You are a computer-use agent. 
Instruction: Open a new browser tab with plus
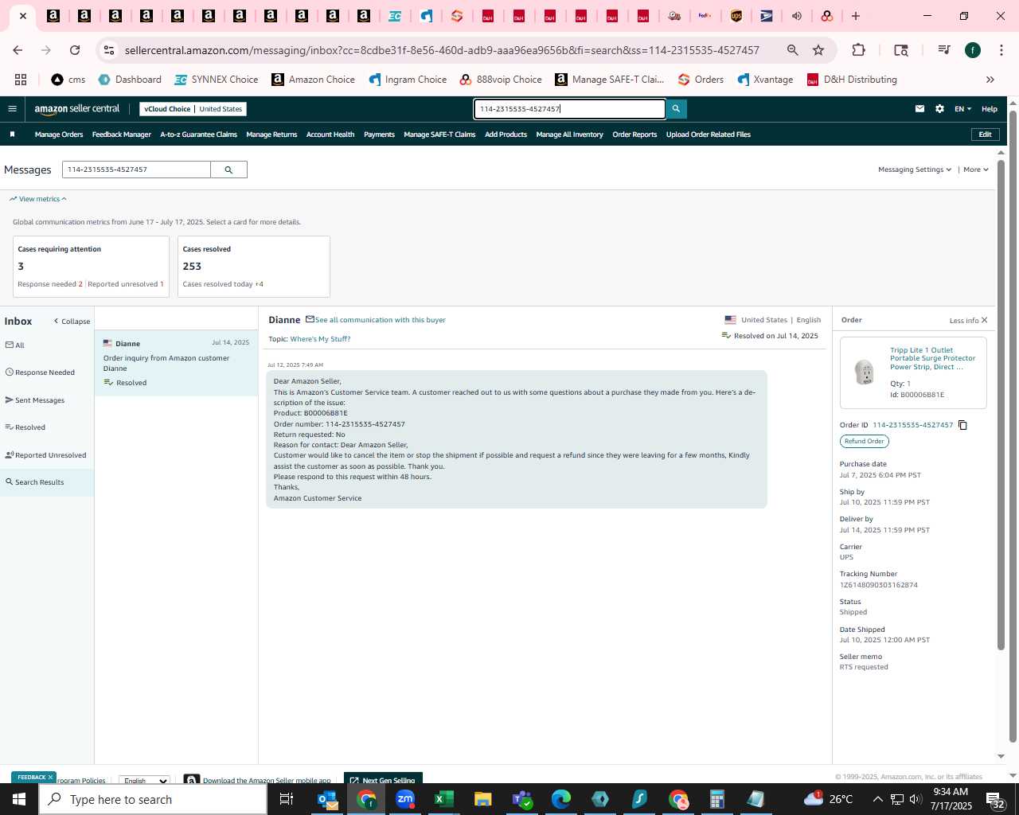click(x=856, y=16)
